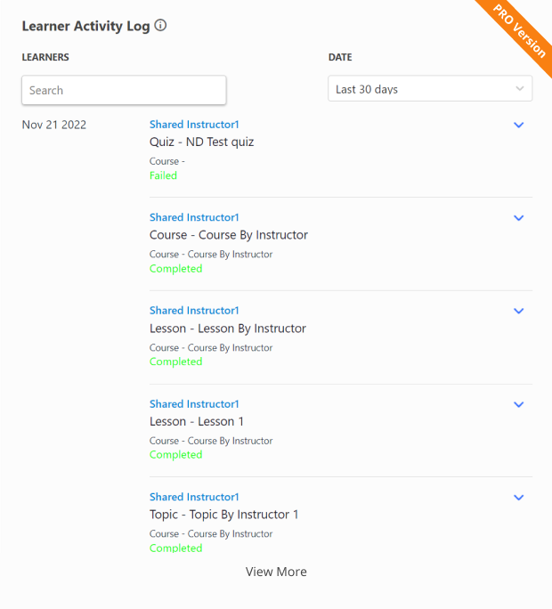
Task: Click the info icon beside Learner Activity Log
Action: (160, 26)
